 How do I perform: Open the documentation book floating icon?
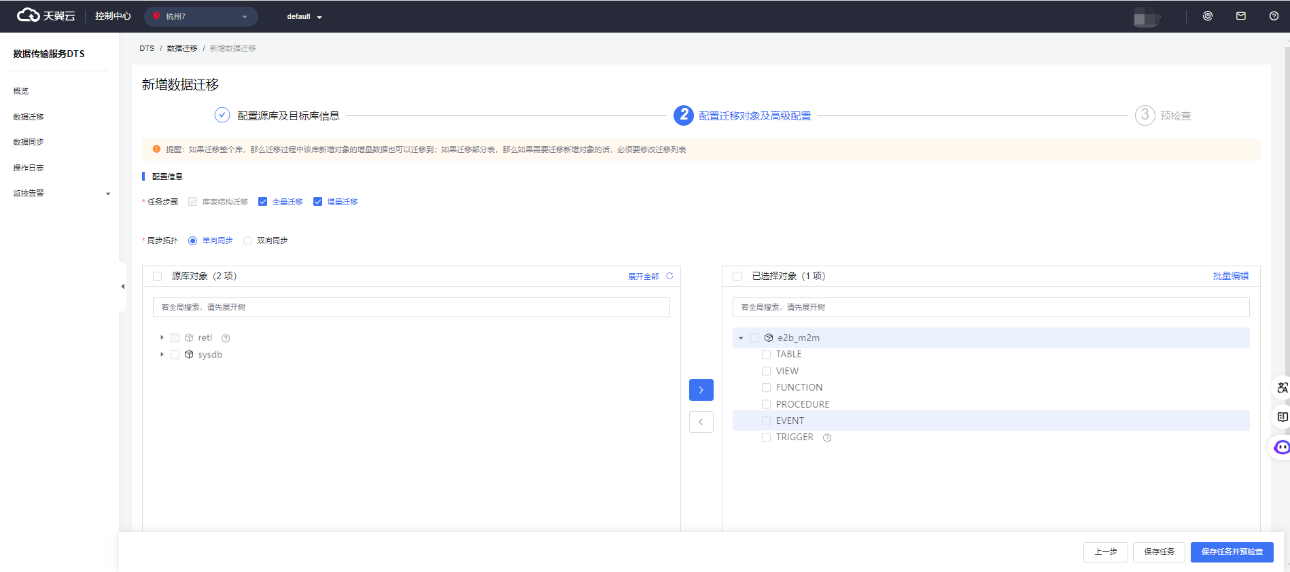click(x=1282, y=417)
